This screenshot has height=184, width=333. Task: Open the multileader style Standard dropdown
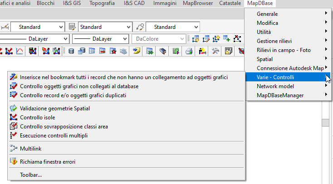173,27
